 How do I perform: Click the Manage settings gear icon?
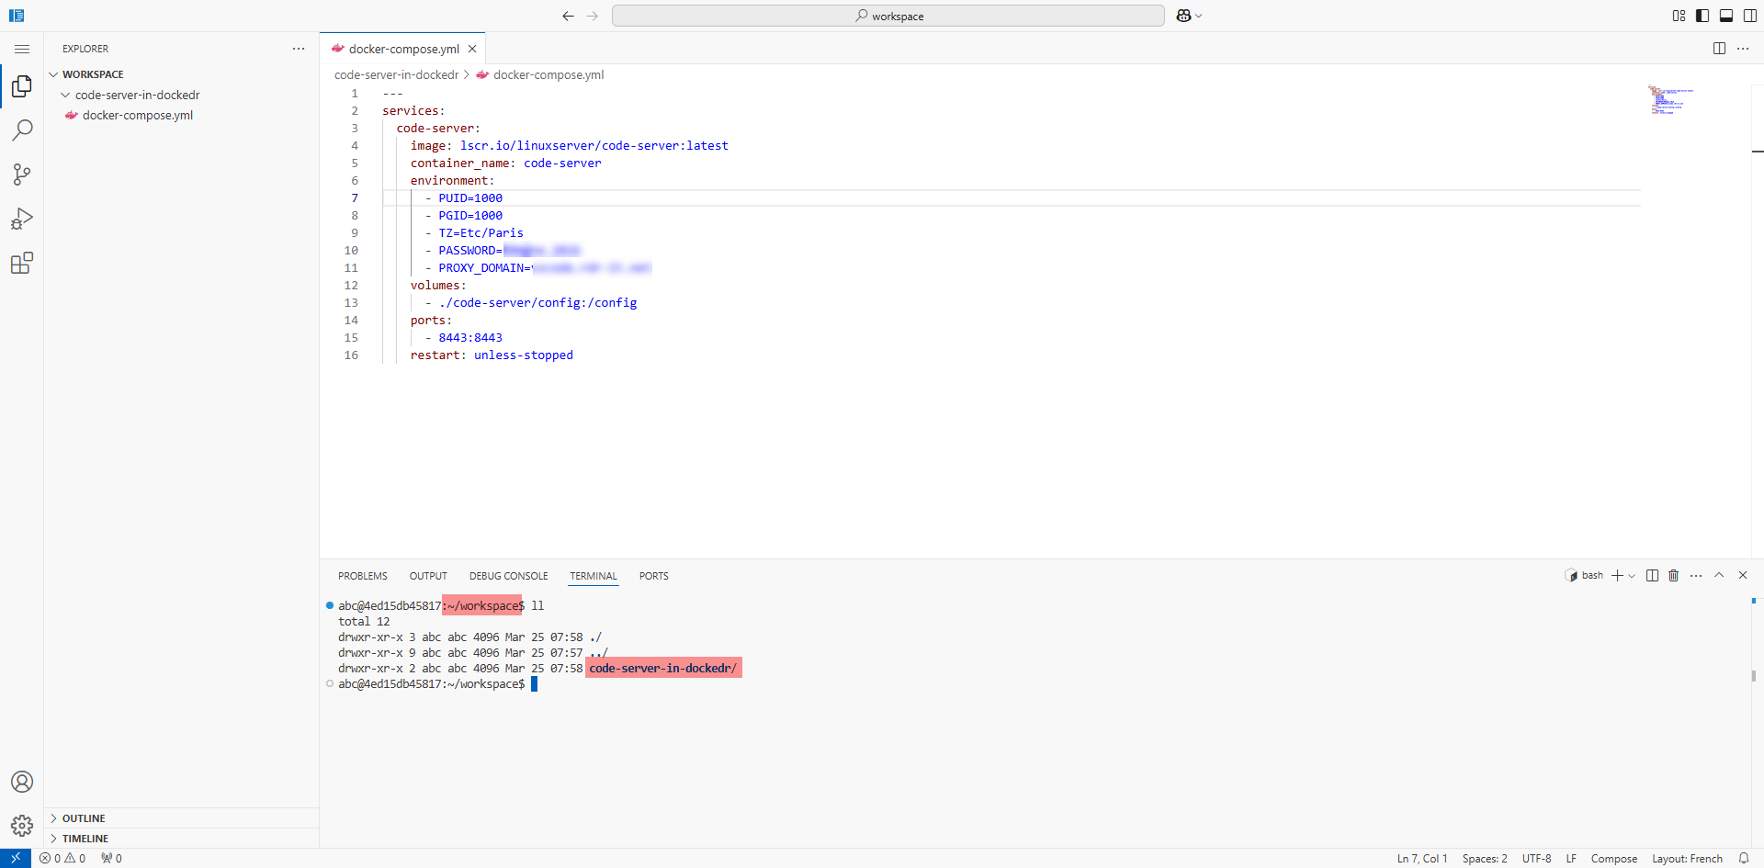(x=22, y=825)
